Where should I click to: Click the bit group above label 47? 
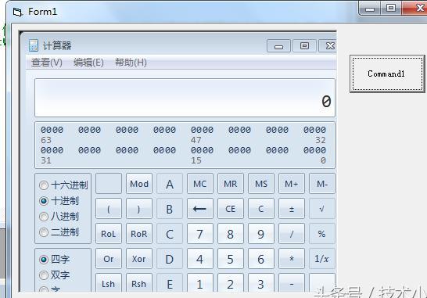202,130
